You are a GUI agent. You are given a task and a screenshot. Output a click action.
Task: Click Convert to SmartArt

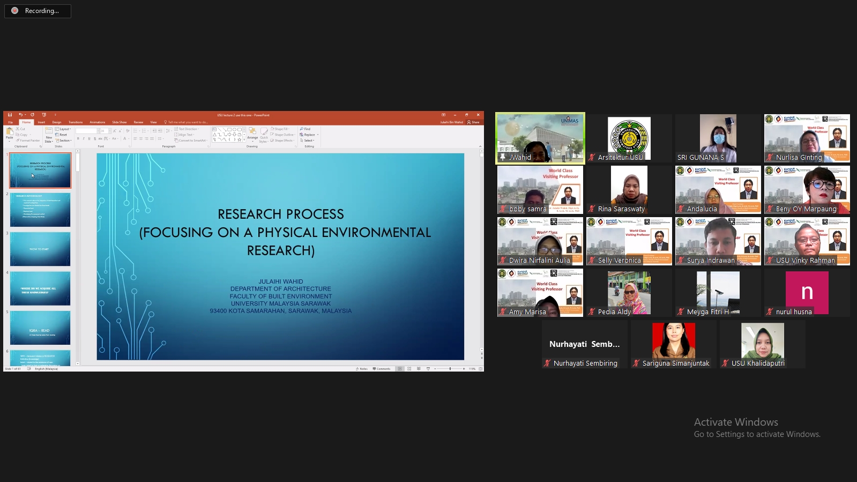[191, 140]
